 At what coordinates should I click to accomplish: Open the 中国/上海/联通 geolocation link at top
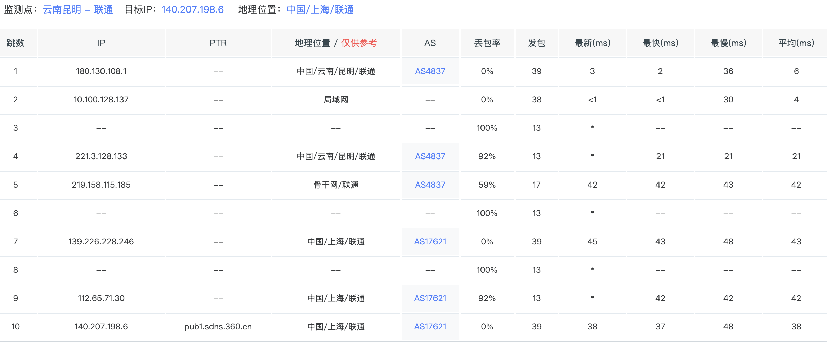click(319, 9)
